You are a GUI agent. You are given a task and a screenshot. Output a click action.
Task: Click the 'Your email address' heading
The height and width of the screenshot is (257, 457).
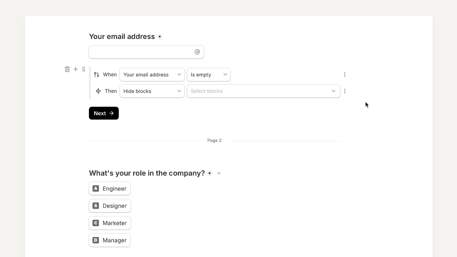(x=122, y=36)
